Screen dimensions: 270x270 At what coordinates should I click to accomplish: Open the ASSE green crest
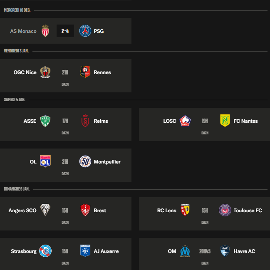(x=45, y=121)
